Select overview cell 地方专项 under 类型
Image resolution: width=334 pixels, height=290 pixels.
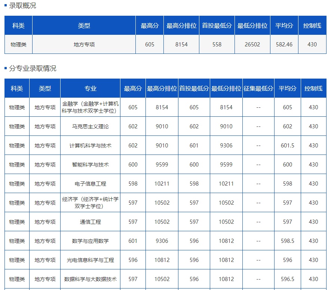click(84, 45)
